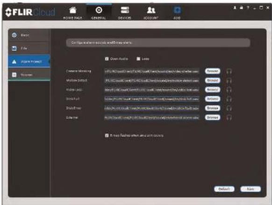272x205 pixels.
Task: Browse for the Camera Masking sound file
Action: pos(213,71)
